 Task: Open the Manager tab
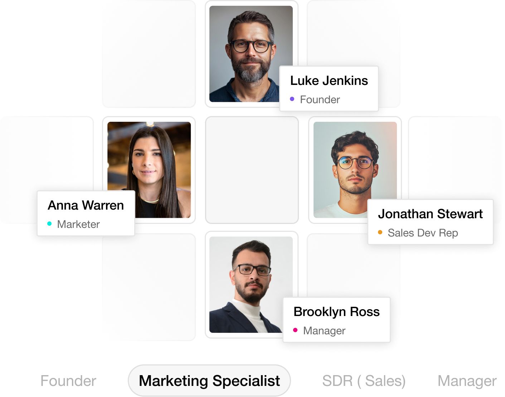[467, 381]
